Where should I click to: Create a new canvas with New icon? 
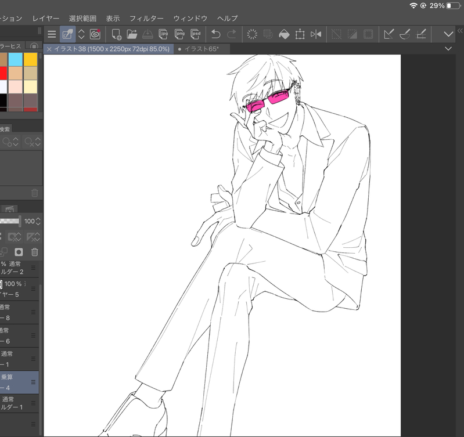coord(116,34)
